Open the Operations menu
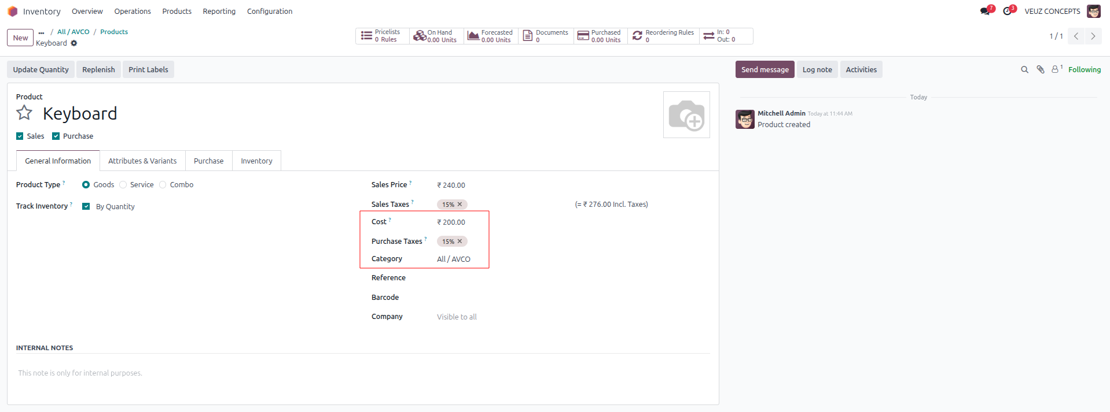The width and height of the screenshot is (1110, 412). 133,11
